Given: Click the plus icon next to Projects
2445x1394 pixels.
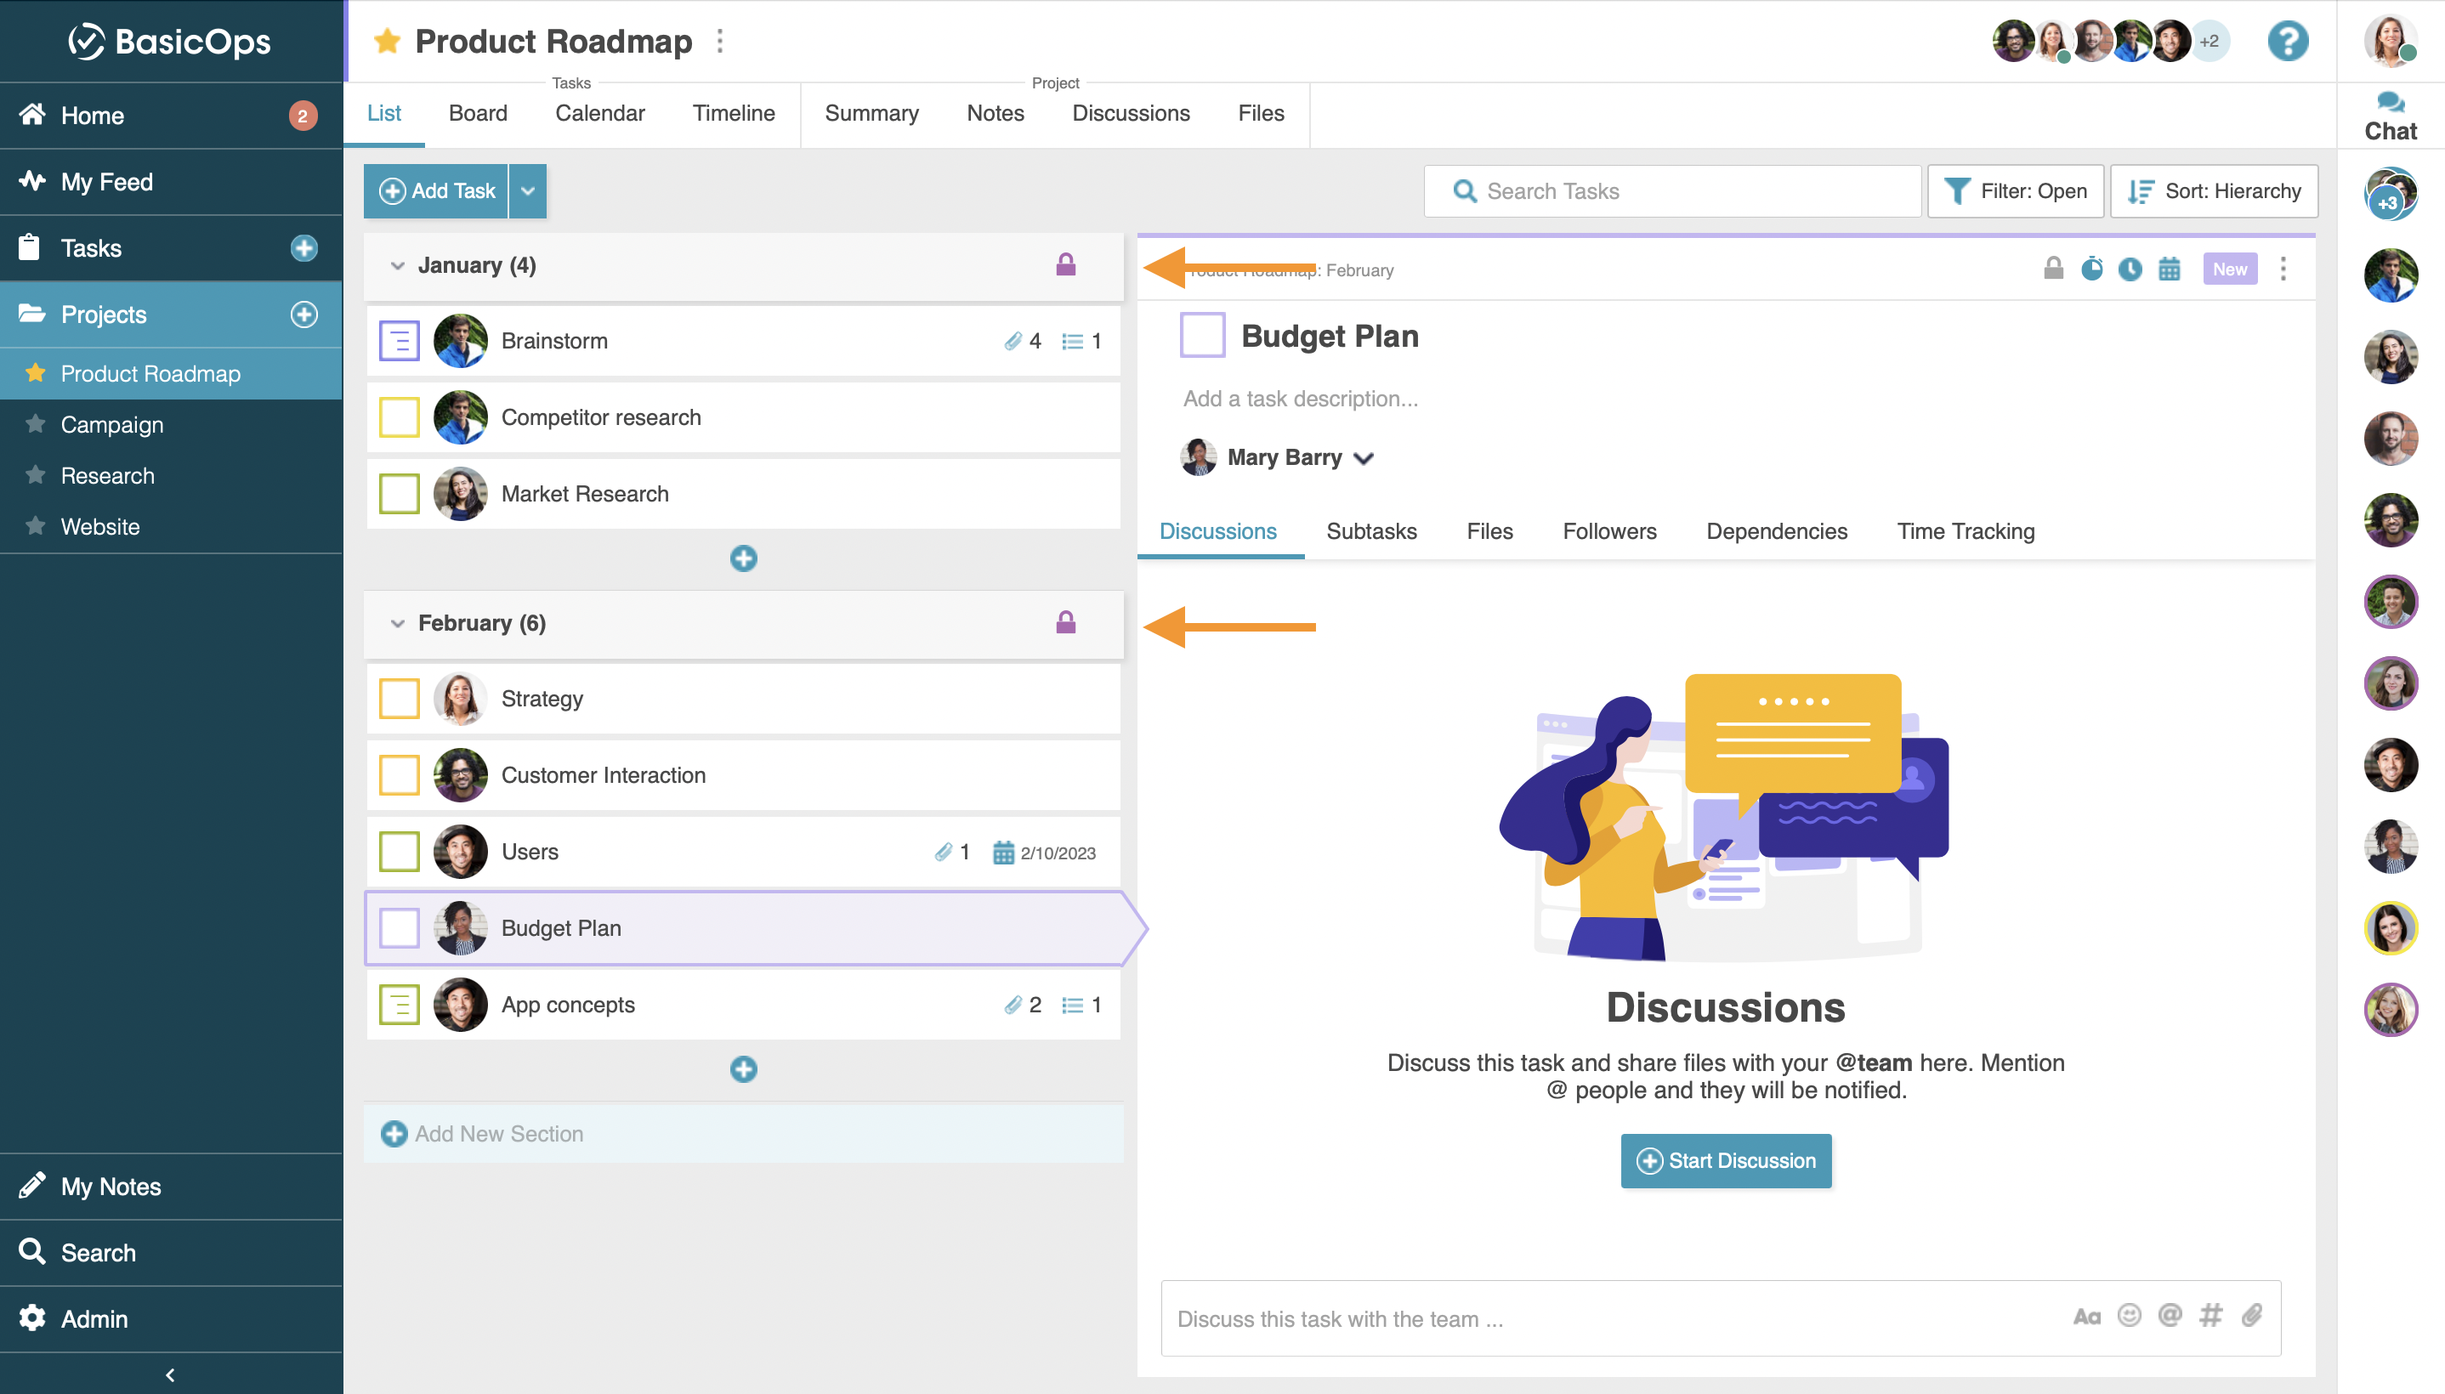Looking at the screenshot, I should coord(303,314).
